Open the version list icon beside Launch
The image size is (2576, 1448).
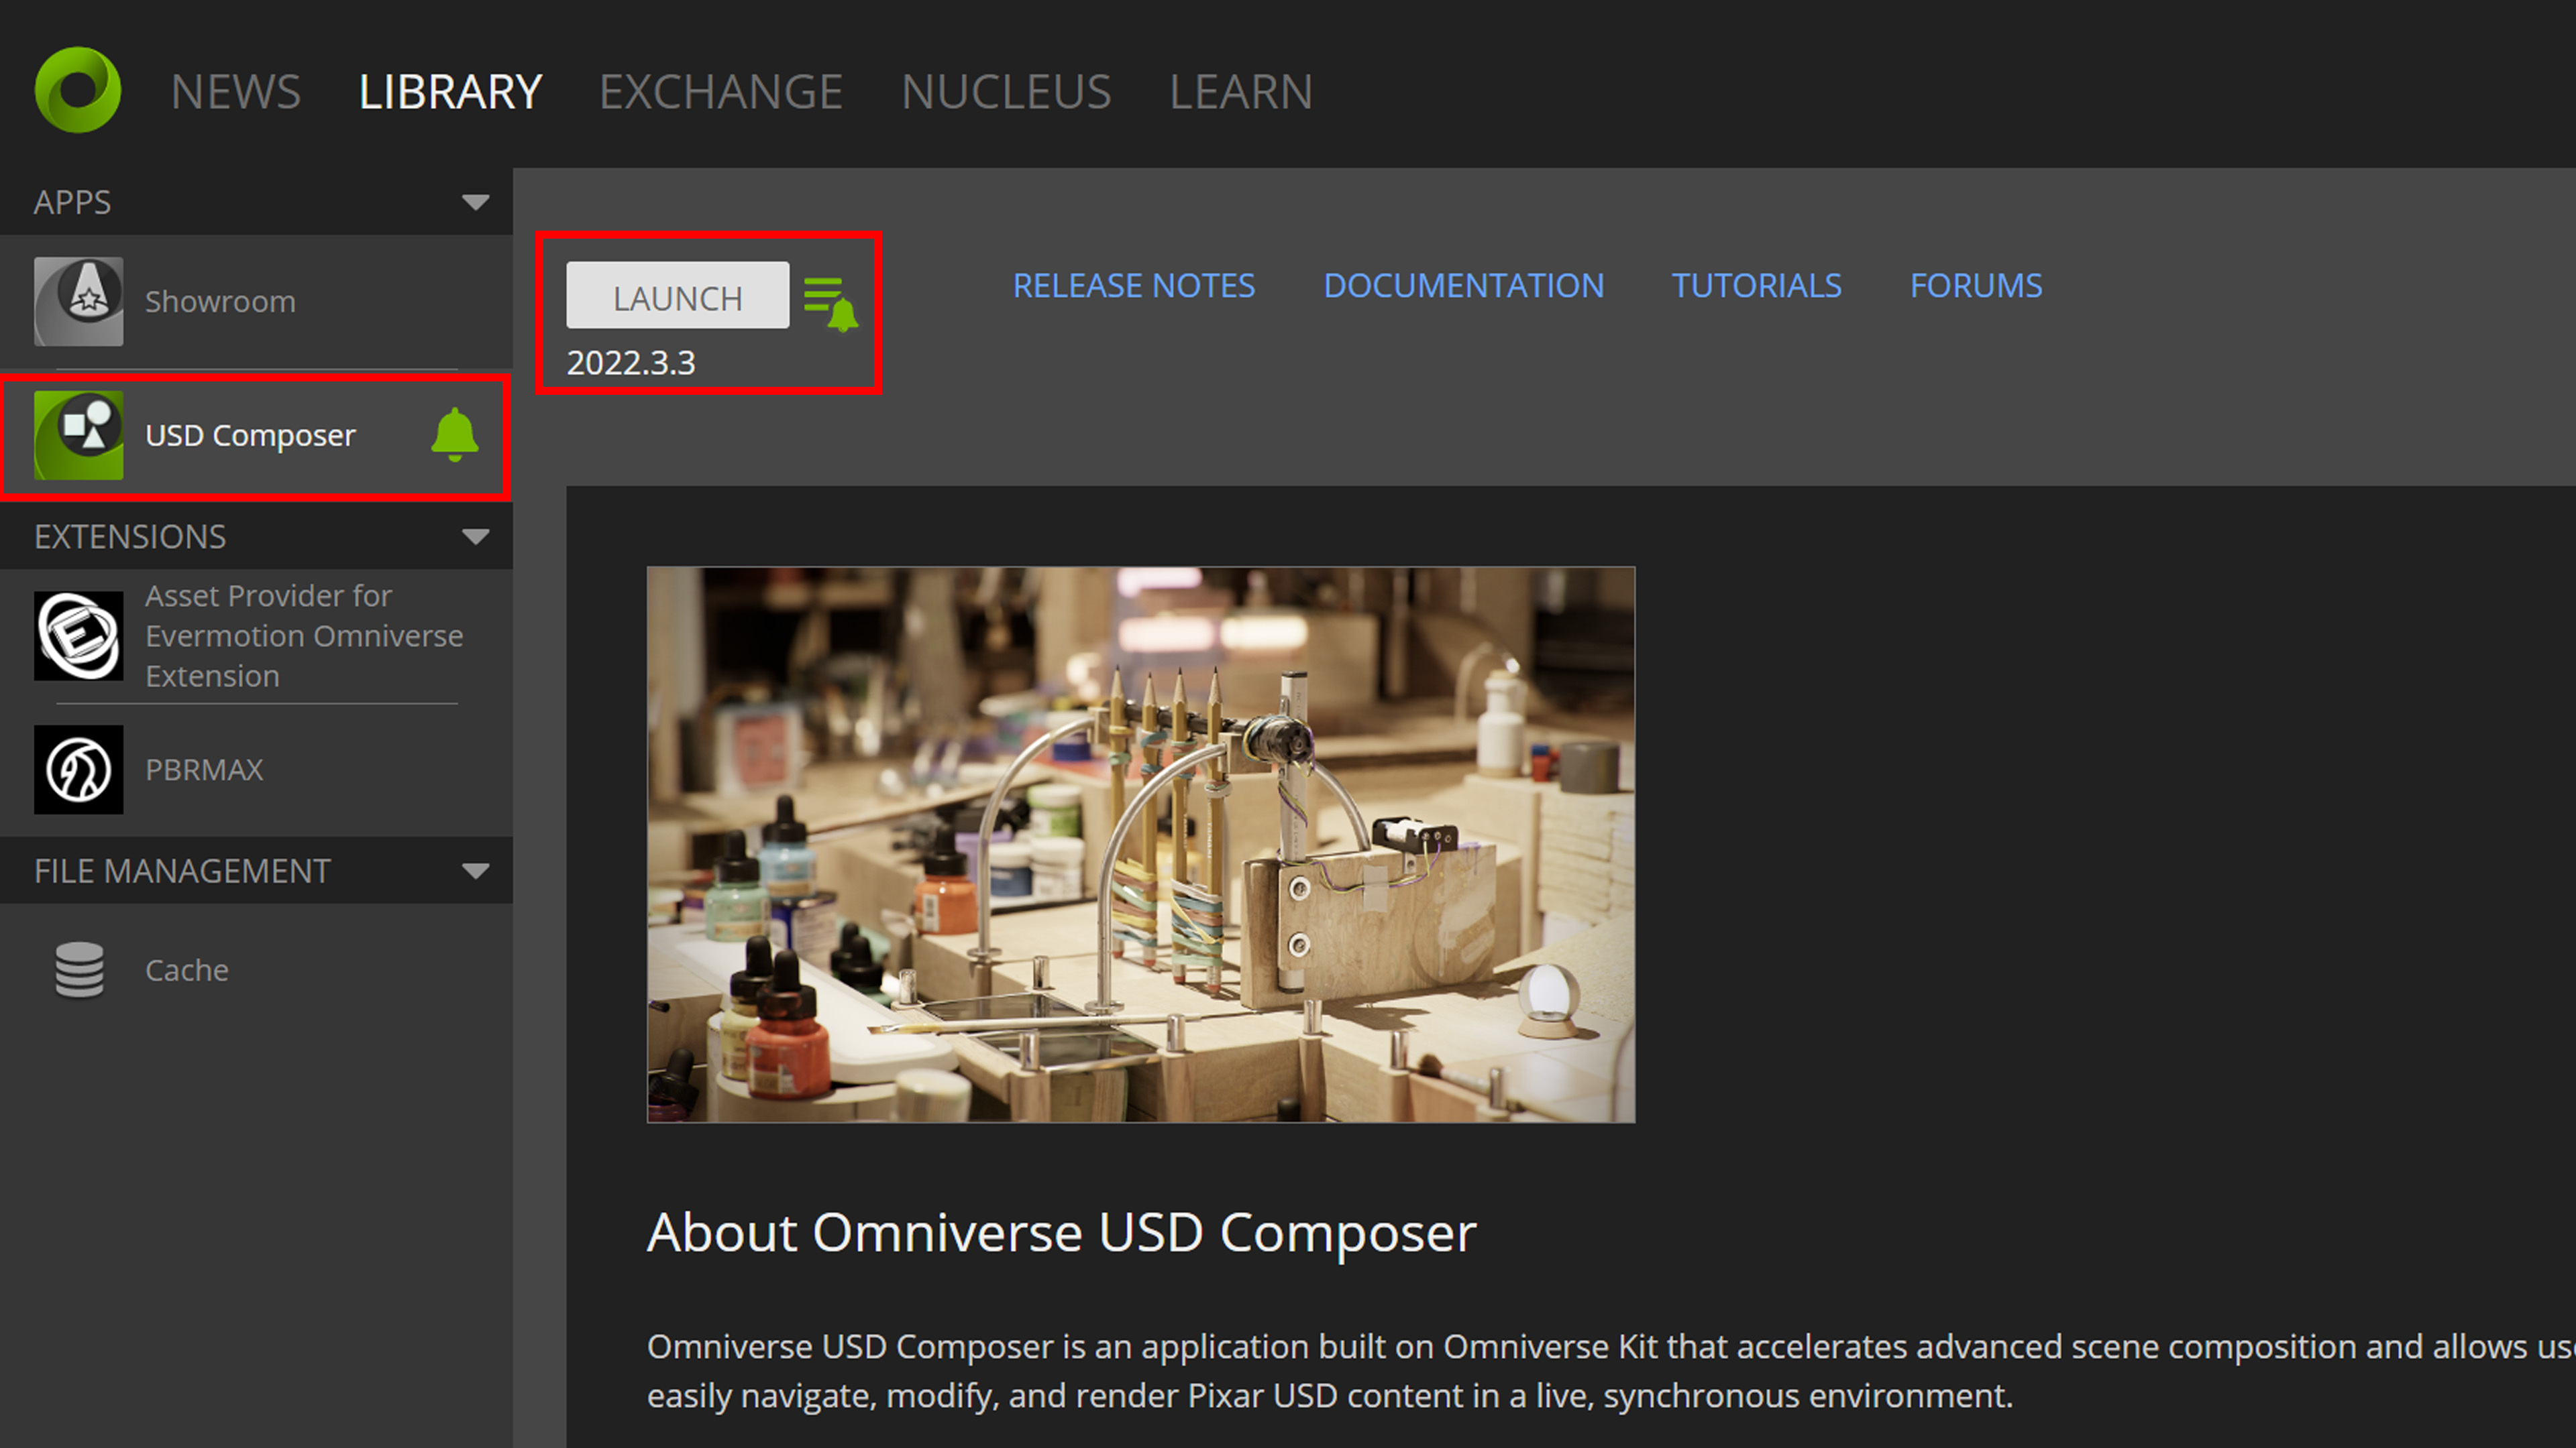click(830, 302)
